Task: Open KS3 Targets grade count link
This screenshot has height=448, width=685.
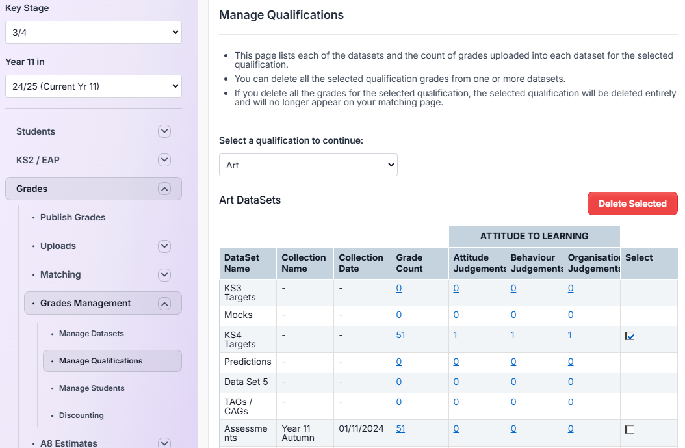Action: [x=399, y=289]
